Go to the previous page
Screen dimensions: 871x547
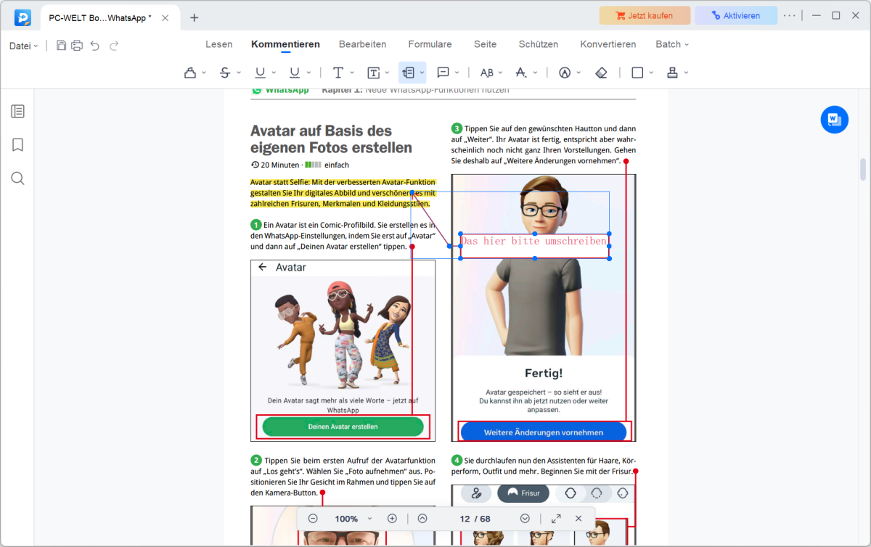pyautogui.click(x=422, y=519)
